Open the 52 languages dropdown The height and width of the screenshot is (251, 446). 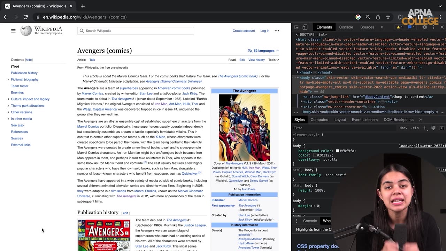(x=263, y=51)
